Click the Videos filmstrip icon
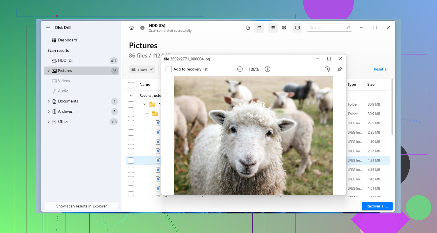Image resolution: width=437 pixels, height=233 pixels. (54, 81)
